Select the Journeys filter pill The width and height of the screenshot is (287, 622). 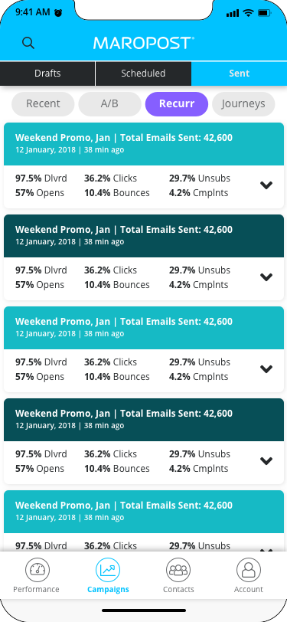(x=243, y=104)
